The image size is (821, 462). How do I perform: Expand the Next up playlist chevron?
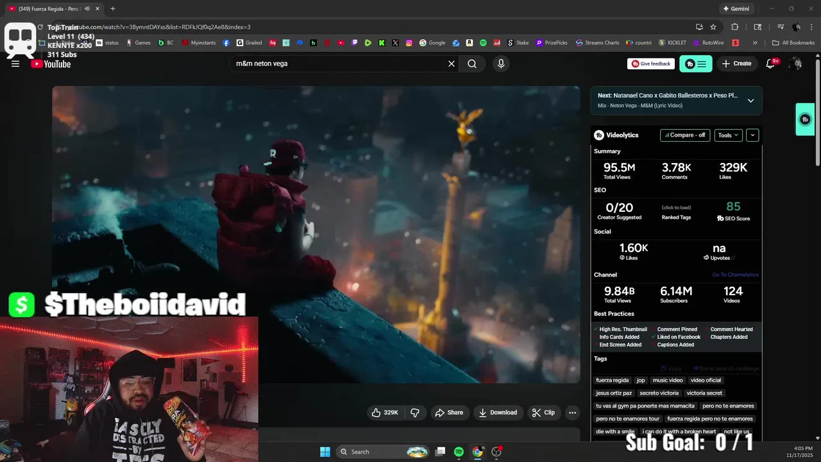[750, 100]
